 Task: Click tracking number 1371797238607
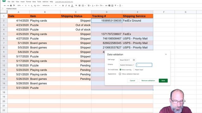click(107, 34)
